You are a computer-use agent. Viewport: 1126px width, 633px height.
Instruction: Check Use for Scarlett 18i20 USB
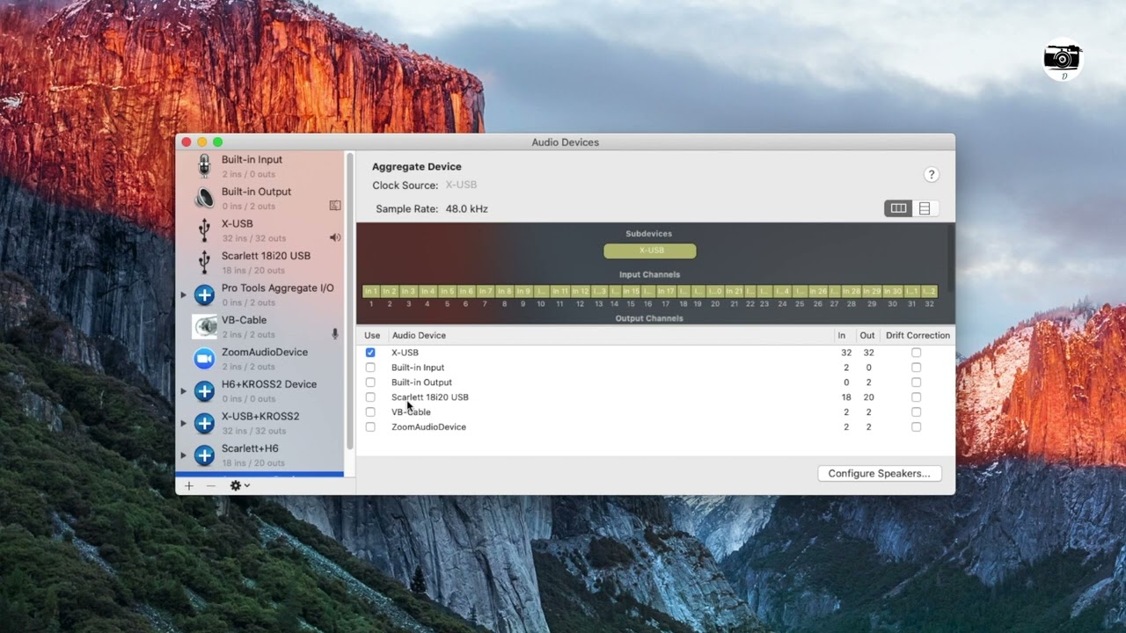click(370, 397)
